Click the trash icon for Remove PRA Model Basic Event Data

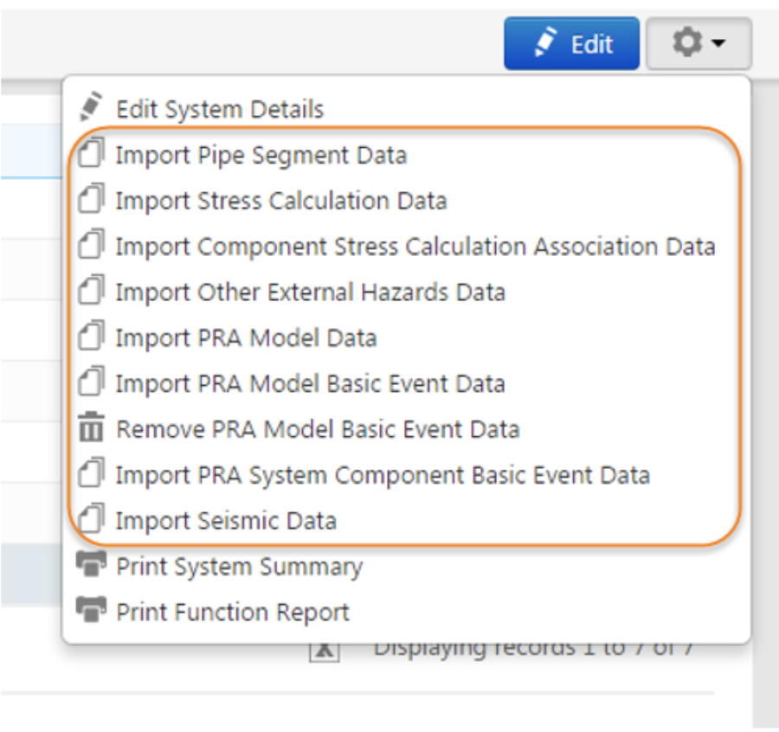91,428
